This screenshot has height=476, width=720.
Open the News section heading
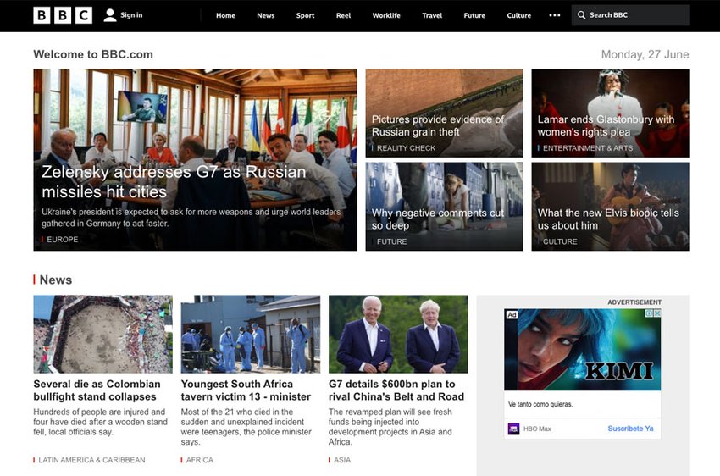[56, 280]
